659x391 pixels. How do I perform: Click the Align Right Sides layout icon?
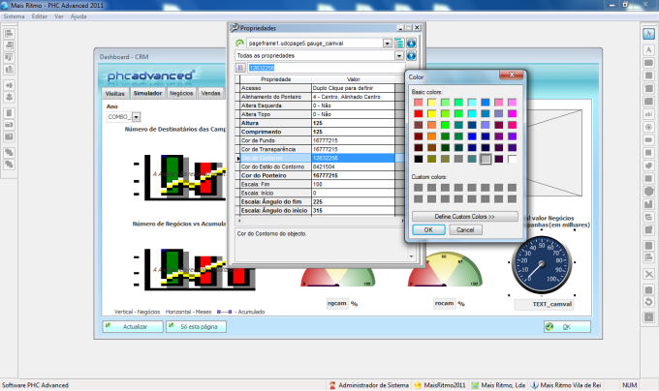click(9, 45)
